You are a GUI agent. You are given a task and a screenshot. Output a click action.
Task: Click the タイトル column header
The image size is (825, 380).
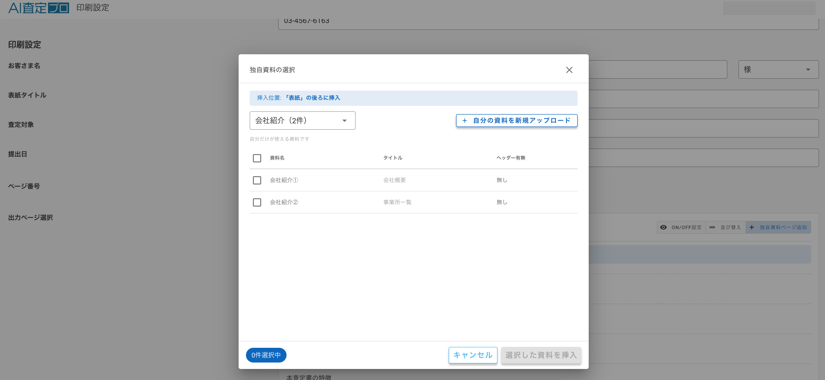coord(393,158)
